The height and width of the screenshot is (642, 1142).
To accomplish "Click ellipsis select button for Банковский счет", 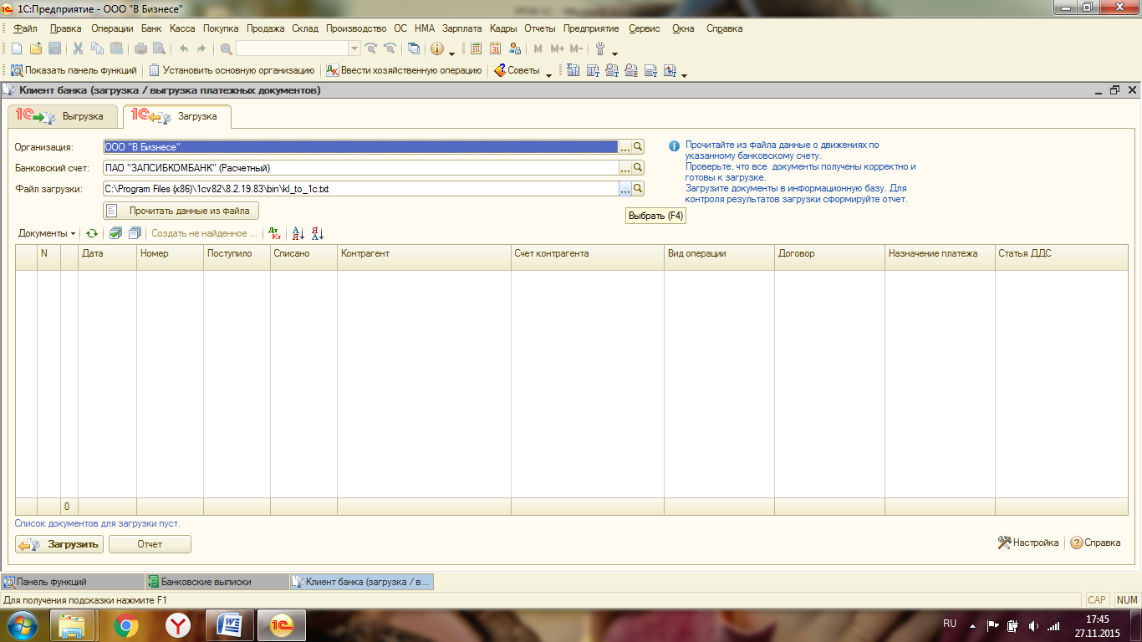I will pyautogui.click(x=625, y=167).
